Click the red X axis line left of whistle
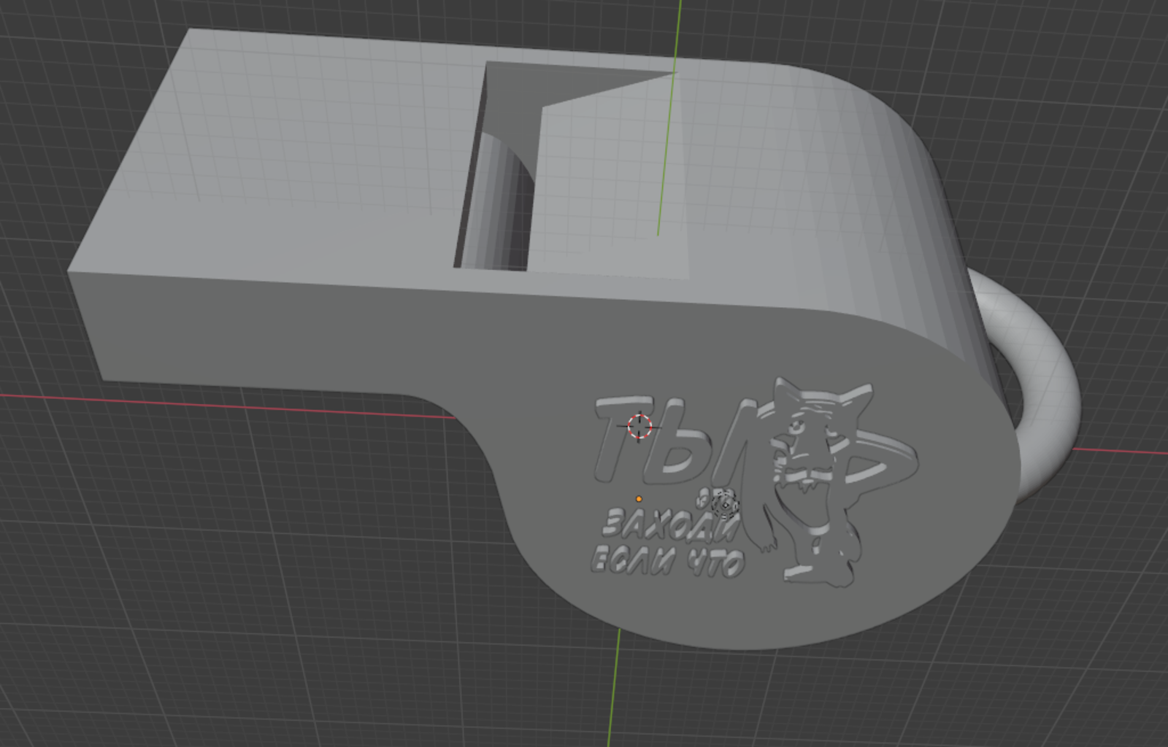Viewport: 1168px width, 747px height. [219, 404]
